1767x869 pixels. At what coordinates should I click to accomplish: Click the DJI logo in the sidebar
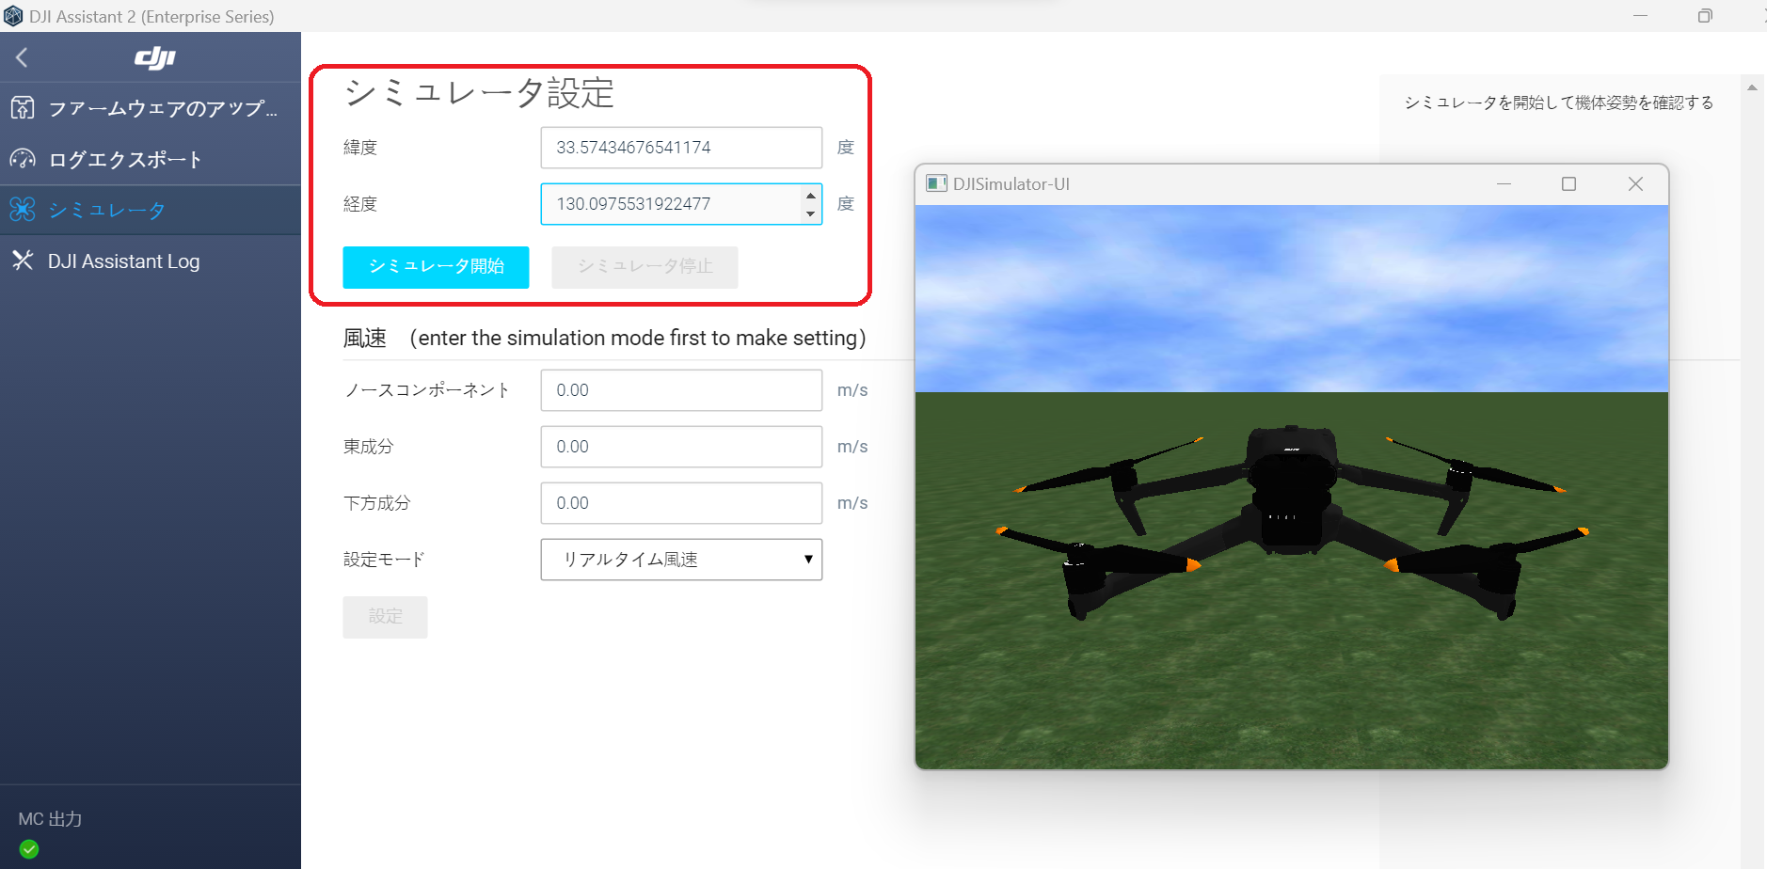pos(154,57)
